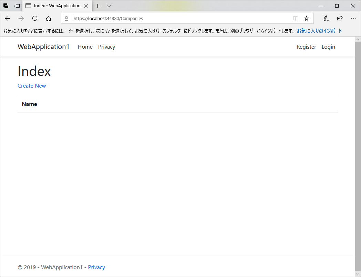Screen dimensions: 361x277
Task: Click the Login link
Action: [x=328, y=47]
